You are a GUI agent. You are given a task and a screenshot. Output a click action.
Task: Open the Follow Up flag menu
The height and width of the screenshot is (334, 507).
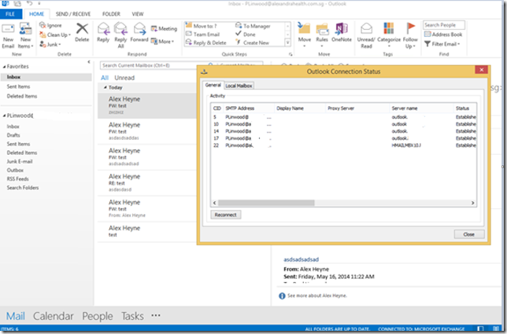coord(410,35)
